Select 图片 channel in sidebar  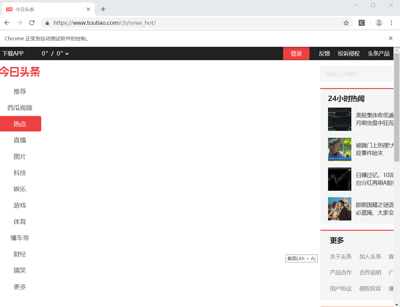[20, 157]
